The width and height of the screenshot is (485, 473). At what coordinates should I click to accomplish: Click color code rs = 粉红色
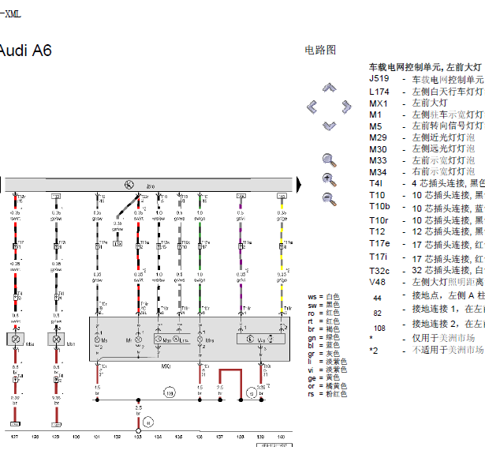[x=327, y=394]
